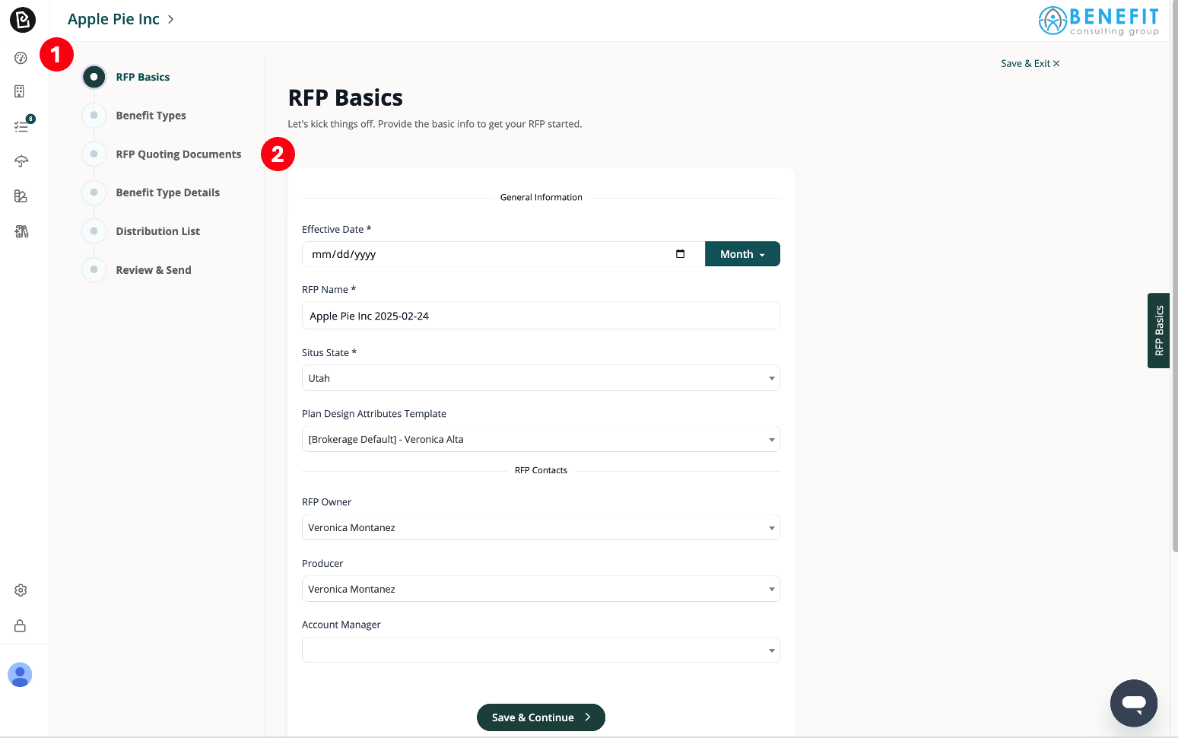This screenshot has width=1178, height=738.
Task: Click the app logo in the top-left corner
Action: pos(22,20)
